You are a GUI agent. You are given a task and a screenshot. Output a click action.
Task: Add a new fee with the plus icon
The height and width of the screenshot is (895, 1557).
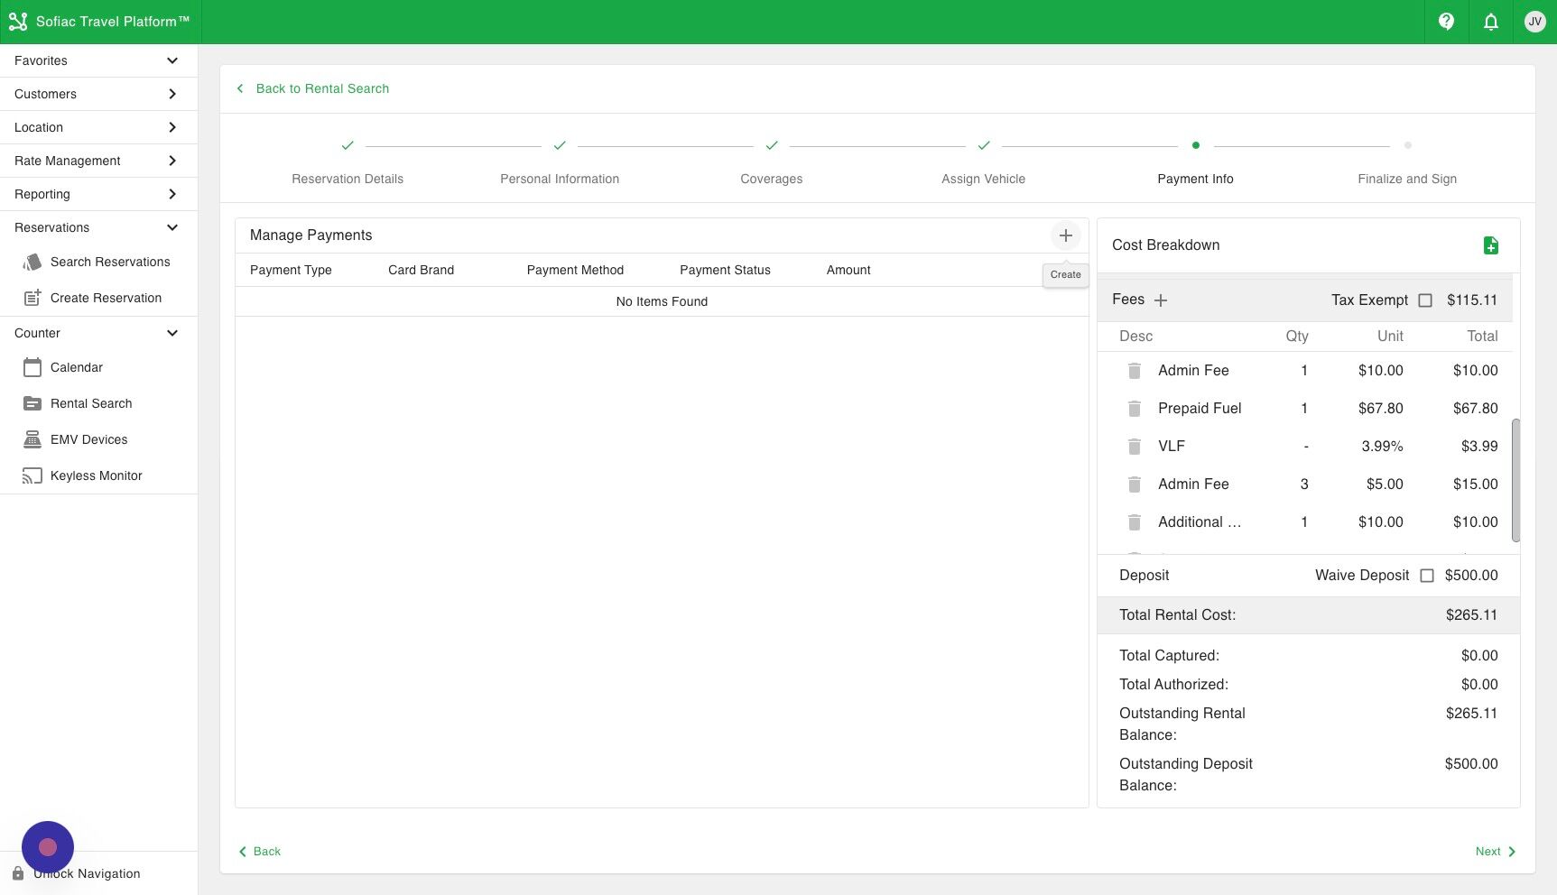1161,300
